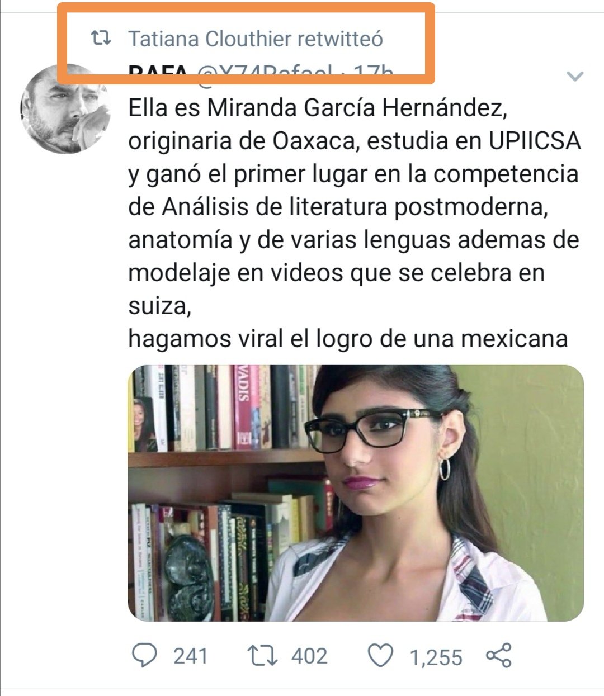The width and height of the screenshot is (604, 696).
Task: Open the RAFA author profile picture
Action: click(x=66, y=108)
